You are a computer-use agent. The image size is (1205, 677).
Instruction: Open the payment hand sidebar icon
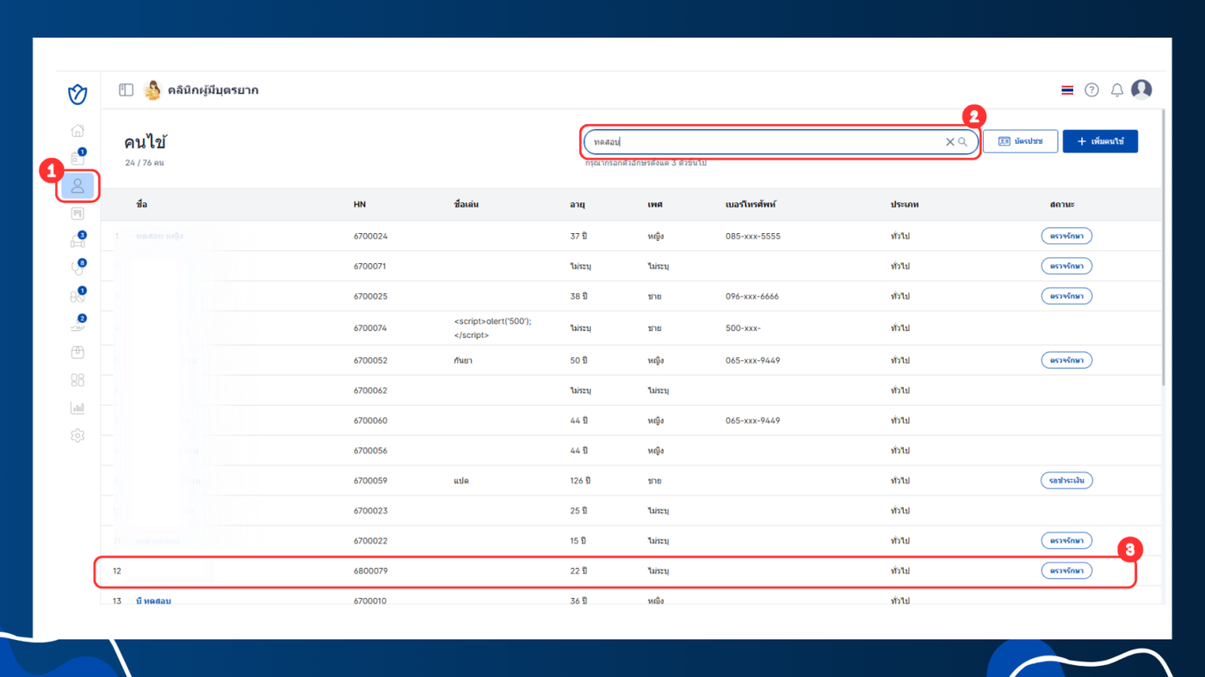click(x=77, y=324)
